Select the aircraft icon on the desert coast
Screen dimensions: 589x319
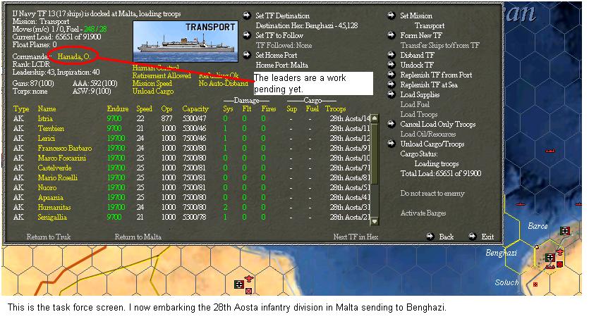[249, 279]
